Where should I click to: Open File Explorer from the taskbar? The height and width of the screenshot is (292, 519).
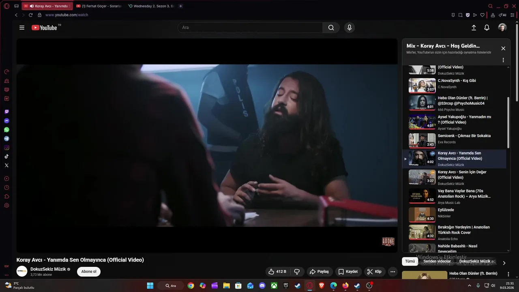point(226,286)
